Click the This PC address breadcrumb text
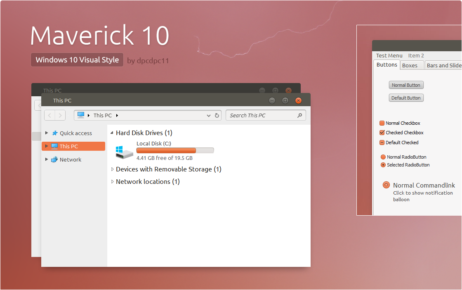 [103, 115]
